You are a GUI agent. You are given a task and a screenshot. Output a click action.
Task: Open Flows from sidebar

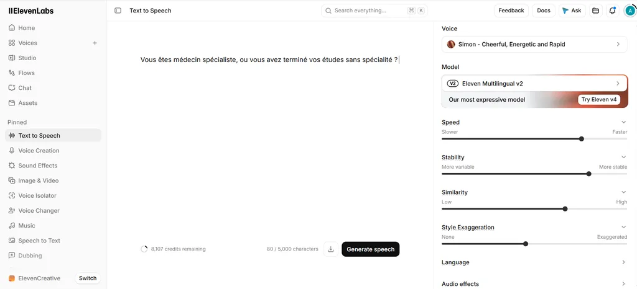click(x=53, y=73)
